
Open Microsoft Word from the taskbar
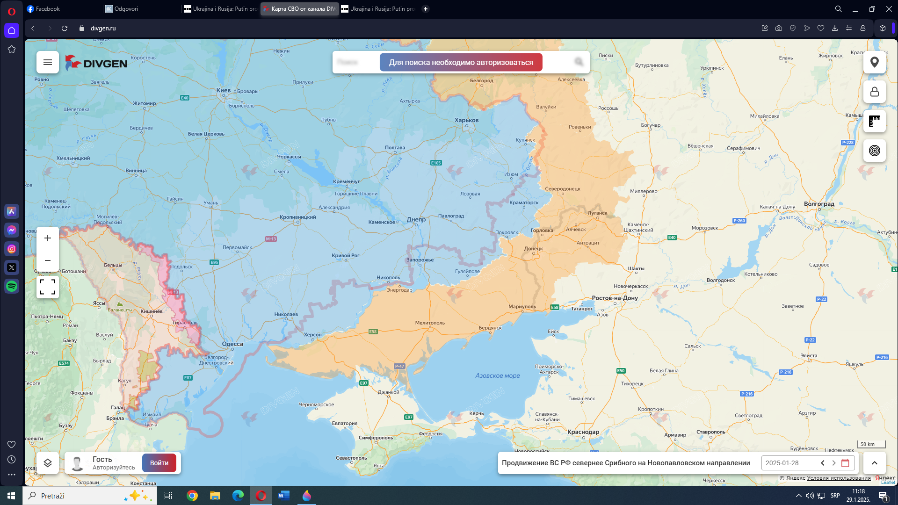[x=284, y=496]
